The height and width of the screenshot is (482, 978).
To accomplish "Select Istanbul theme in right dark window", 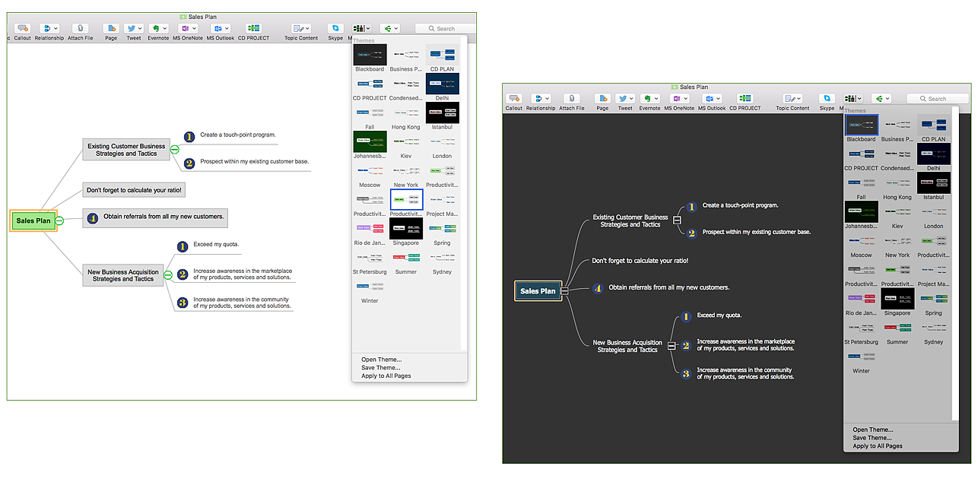I will (x=934, y=182).
